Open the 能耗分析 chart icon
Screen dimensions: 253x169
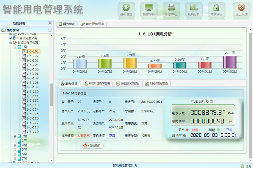click(x=194, y=8)
